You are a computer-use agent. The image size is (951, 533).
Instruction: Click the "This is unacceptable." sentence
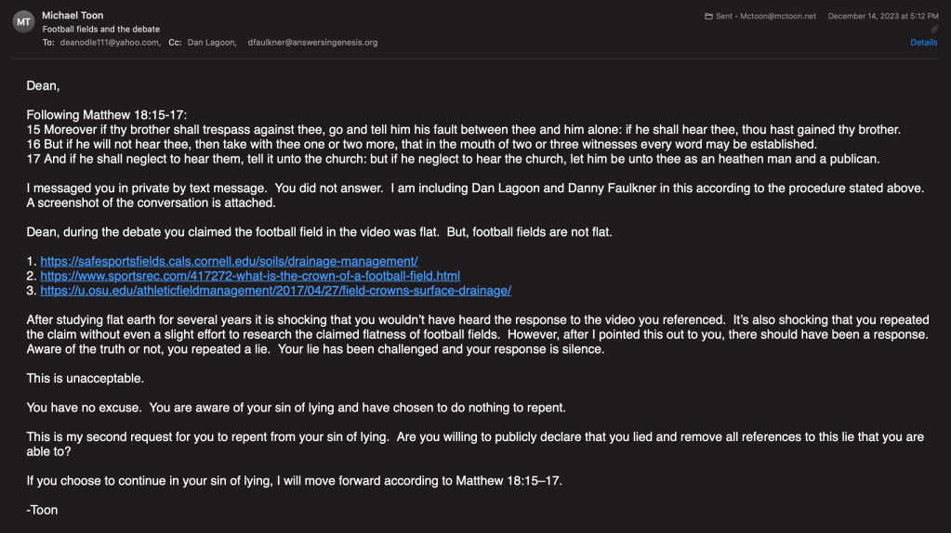pos(86,378)
